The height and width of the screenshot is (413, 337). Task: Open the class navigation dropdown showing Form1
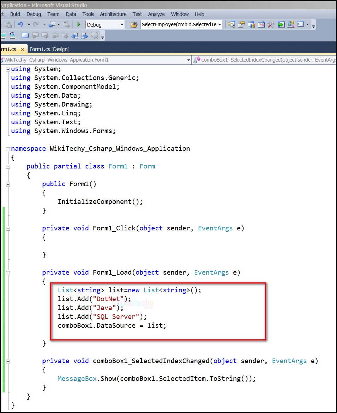pyautogui.click(x=189, y=60)
